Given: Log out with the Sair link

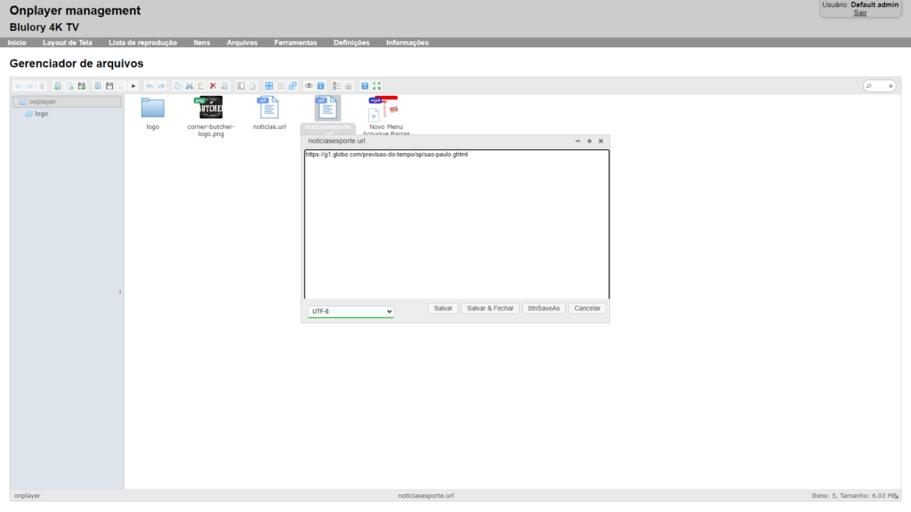Looking at the screenshot, I should click(860, 12).
